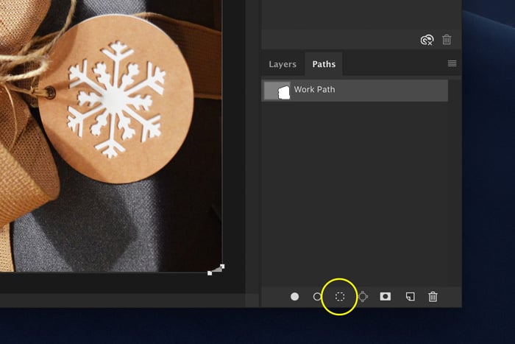Click the canvas corner resize handle
Screen dimensions: 515x344
216,270
